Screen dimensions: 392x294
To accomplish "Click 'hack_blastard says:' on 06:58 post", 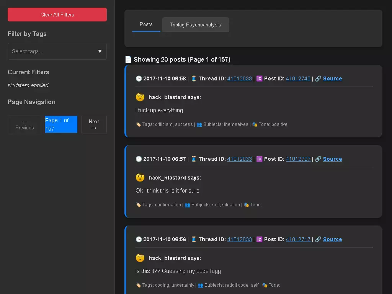I will [x=175, y=97].
